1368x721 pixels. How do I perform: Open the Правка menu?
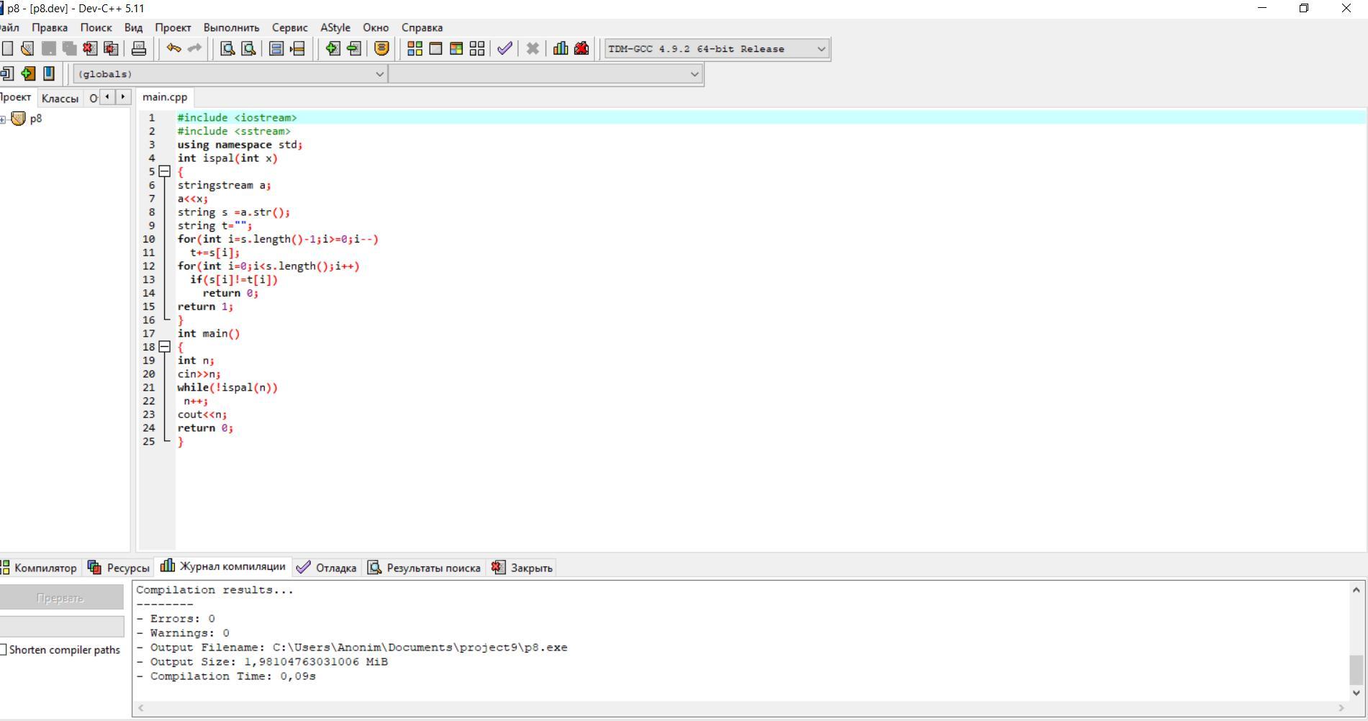coord(50,27)
